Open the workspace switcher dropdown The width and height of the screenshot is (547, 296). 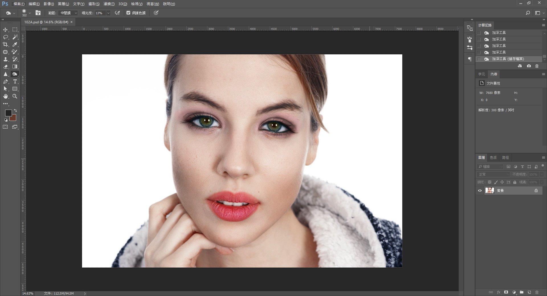coord(539,13)
